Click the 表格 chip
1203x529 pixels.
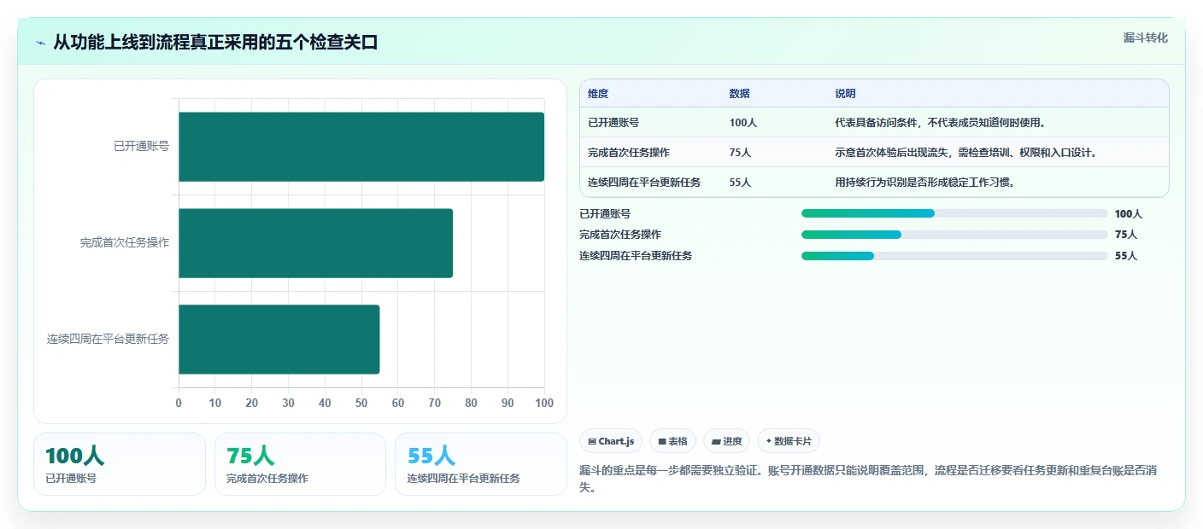tap(672, 441)
